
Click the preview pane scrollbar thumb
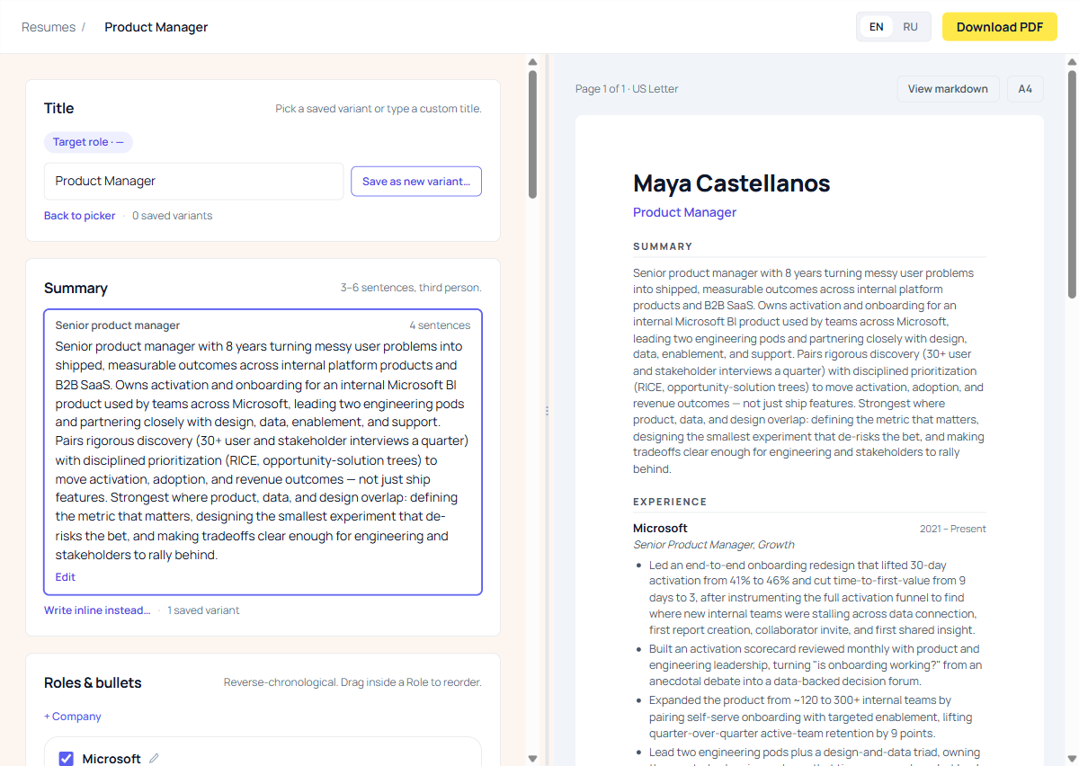[1072, 184]
